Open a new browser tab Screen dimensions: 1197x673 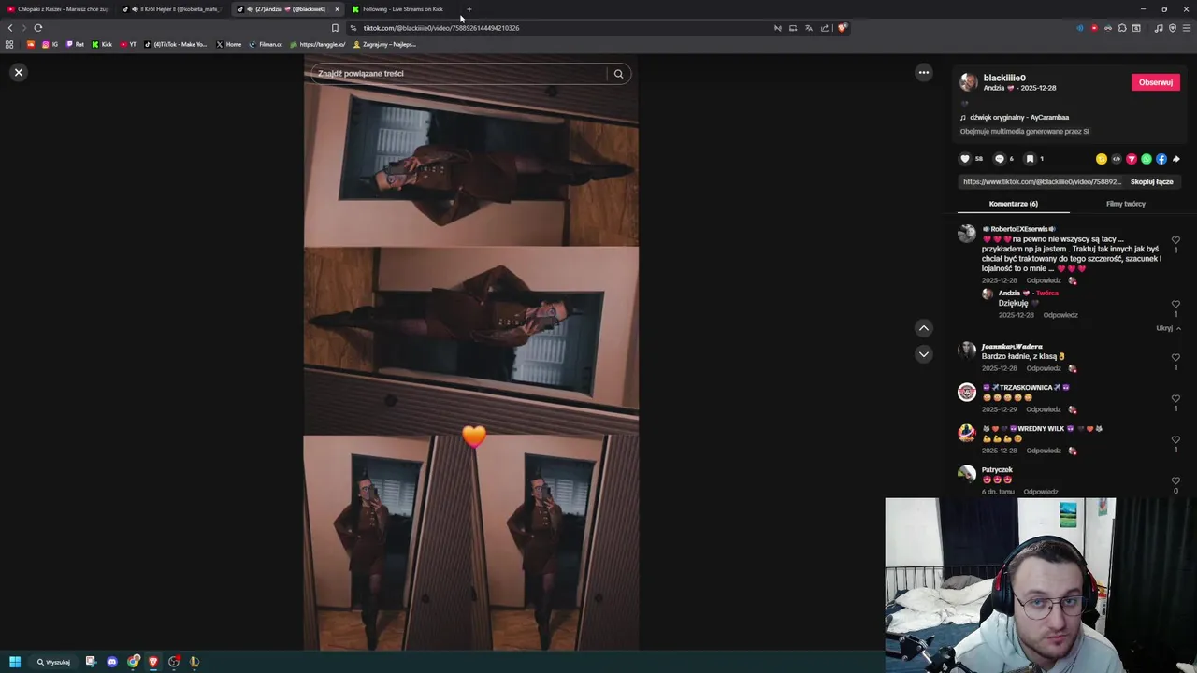pos(469,9)
